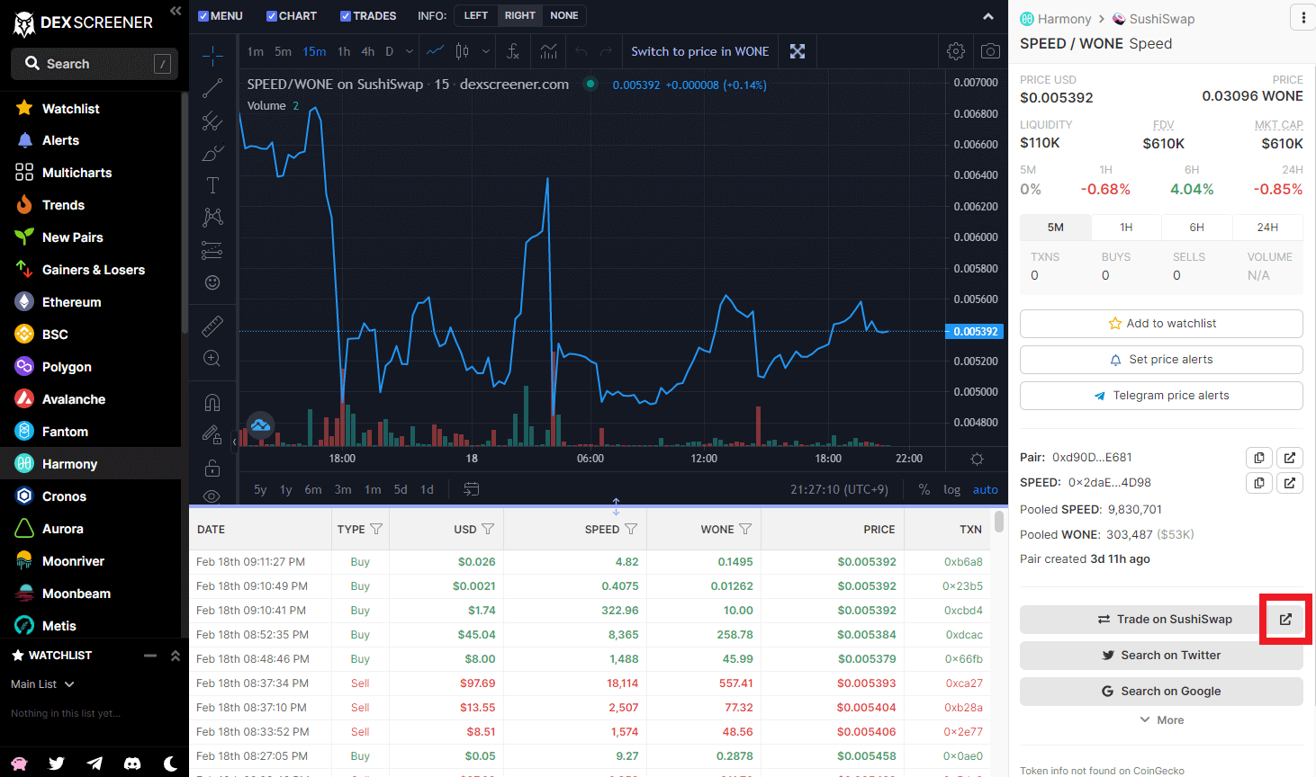Open the WONE column filter
Viewport: 1316px width, 777px height.
[x=745, y=529]
